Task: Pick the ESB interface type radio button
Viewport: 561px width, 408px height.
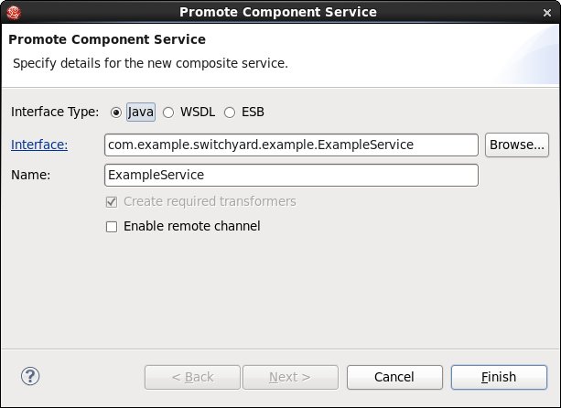Action: coord(230,113)
